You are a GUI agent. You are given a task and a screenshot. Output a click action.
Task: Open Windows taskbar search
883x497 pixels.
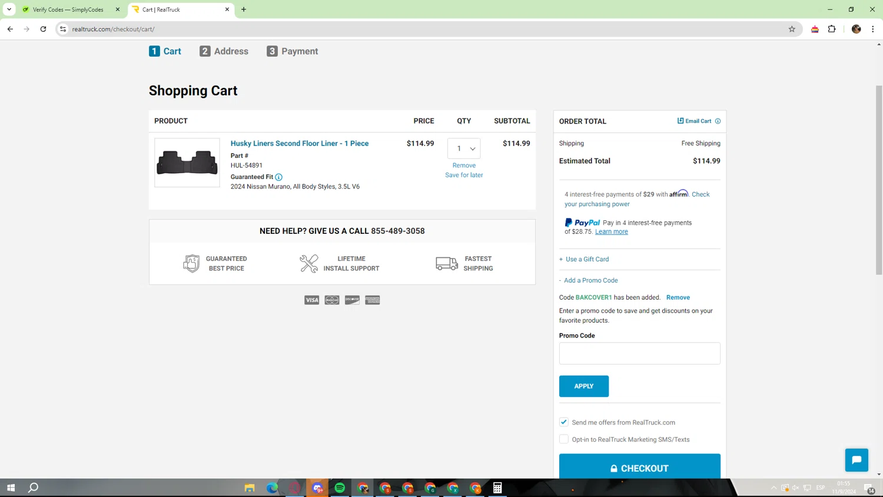tap(34, 488)
